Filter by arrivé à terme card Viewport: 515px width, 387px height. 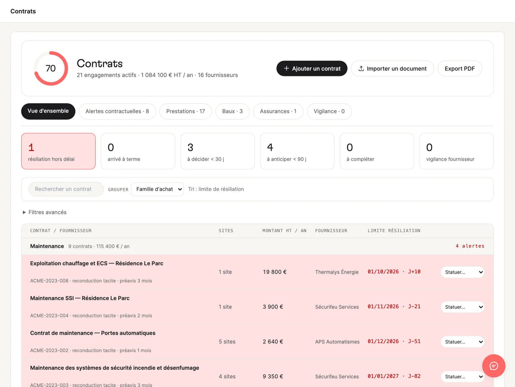tap(138, 151)
